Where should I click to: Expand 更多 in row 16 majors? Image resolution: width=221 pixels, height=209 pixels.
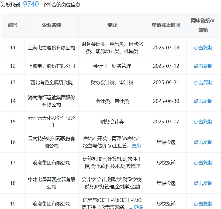pyautogui.click(x=136, y=146)
